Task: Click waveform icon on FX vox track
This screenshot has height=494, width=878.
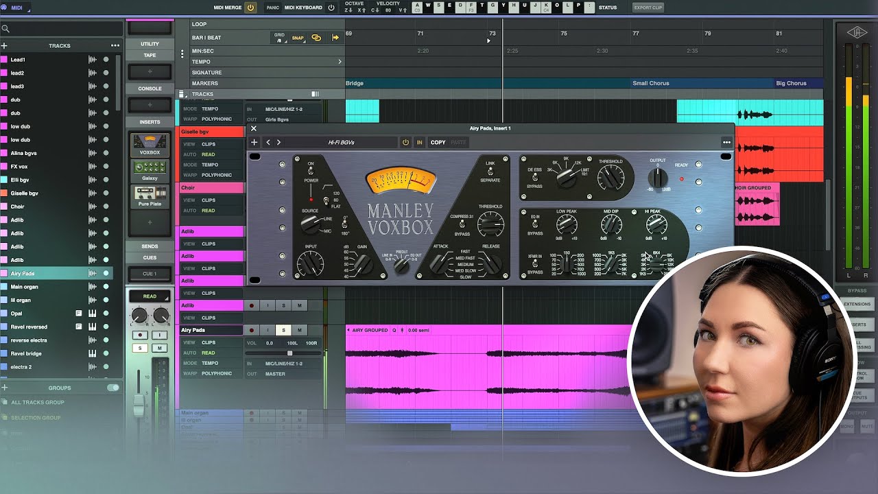Action: (93, 167)
